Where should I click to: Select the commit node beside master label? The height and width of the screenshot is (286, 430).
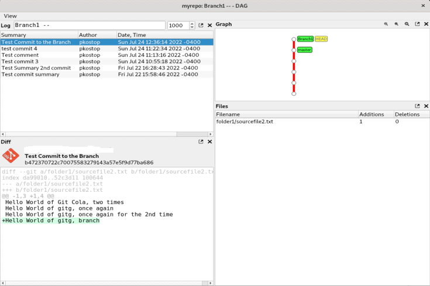click(294, 50)
